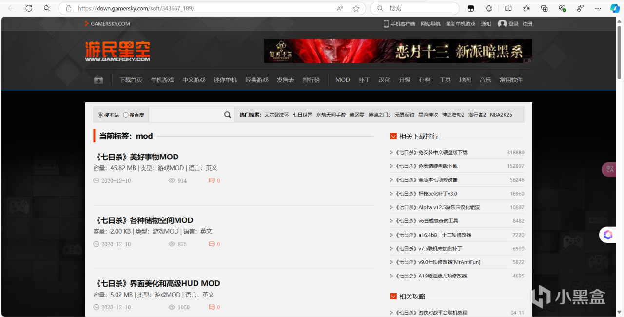Click the browser address bar URL
Viewport: 624px width, 317px height.
tap(136, 8)
